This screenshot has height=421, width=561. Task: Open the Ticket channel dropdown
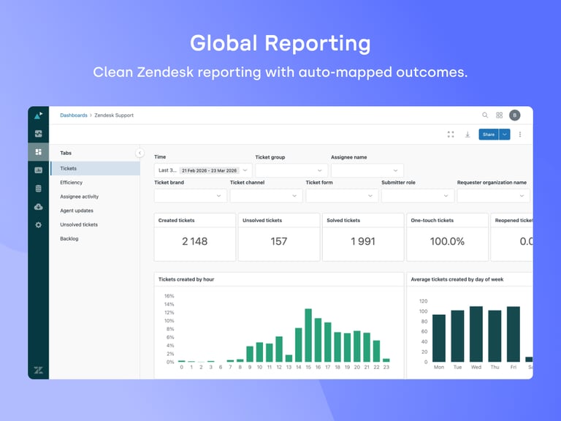(266, 196)
